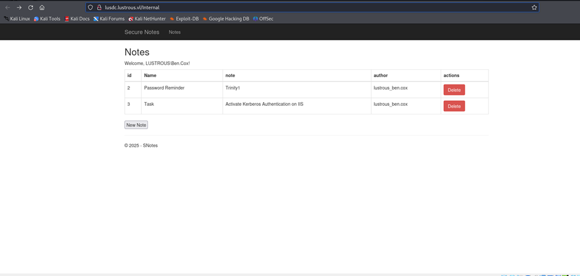The image size is (580, 276).
Task: Open Kali Linux bookmark
Action: [x=17, y=19]
